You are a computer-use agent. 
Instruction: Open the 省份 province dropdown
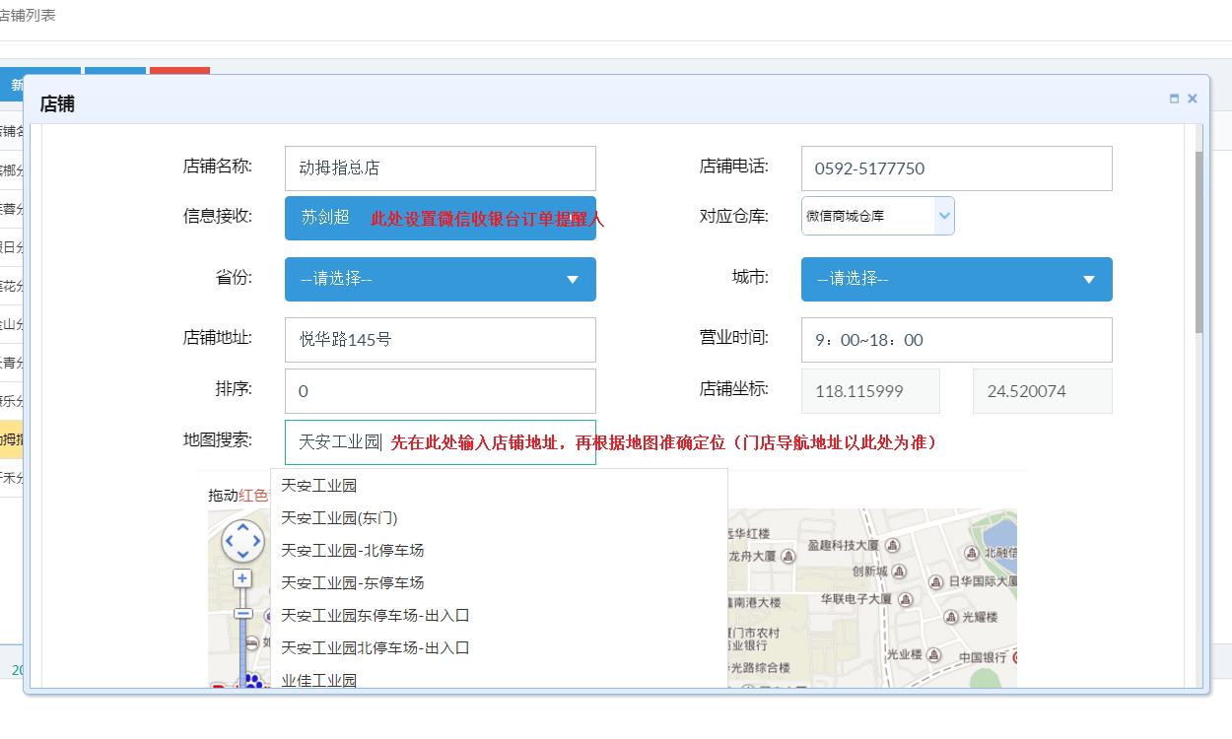pos(440,279)
